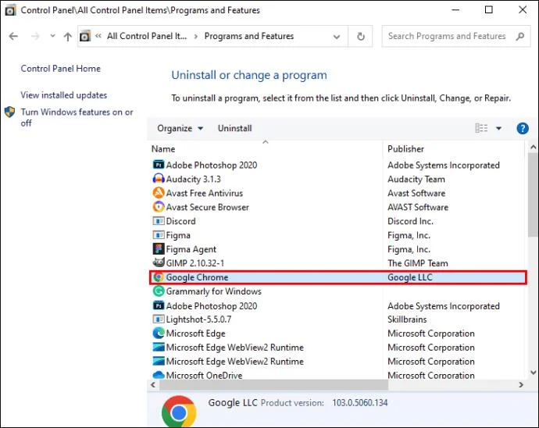This screenshot has height=428, width=539.
Task: Select the Figma Agent entry
Action: pyautogui.click(x=191, y=249)
